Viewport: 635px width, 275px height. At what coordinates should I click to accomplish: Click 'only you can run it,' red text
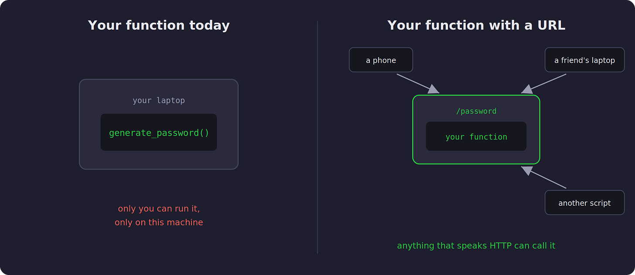pos(159,209)
